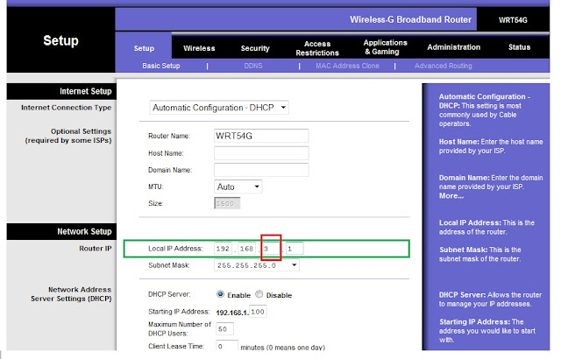Open the DDNS sub-tab
The width and height of the screenshot is (561, 359).
[253, 66]
